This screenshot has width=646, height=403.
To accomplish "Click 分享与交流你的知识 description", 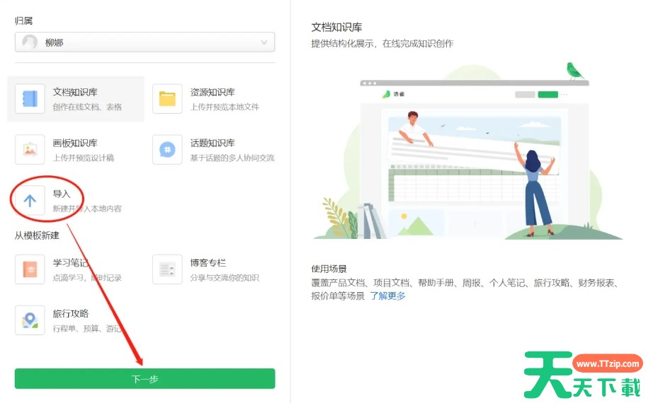I will pos(225,278).
